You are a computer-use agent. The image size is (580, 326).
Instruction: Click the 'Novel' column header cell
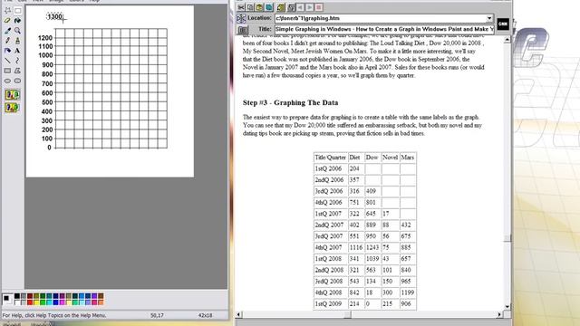pyautogui.click(x=390, y=158)
